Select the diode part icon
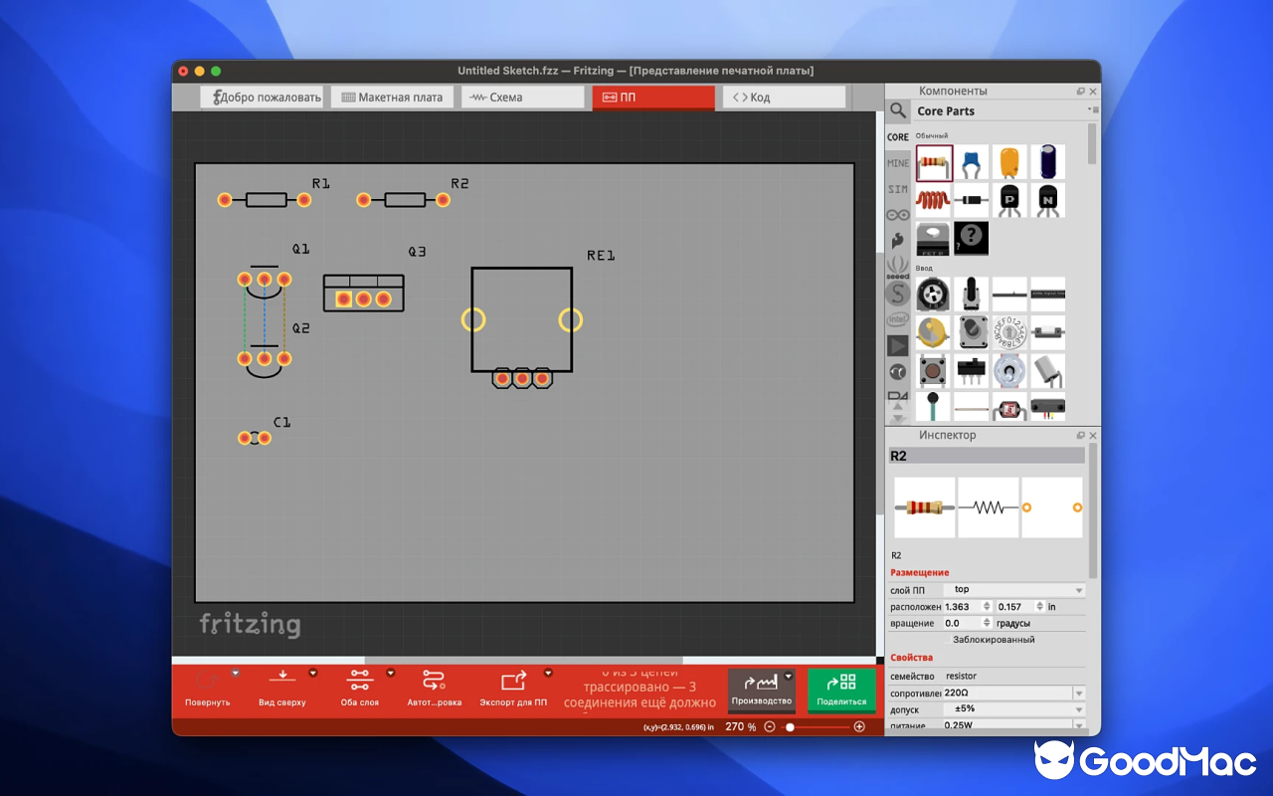This screenshot has height=796, width=1273. (971, 199)
